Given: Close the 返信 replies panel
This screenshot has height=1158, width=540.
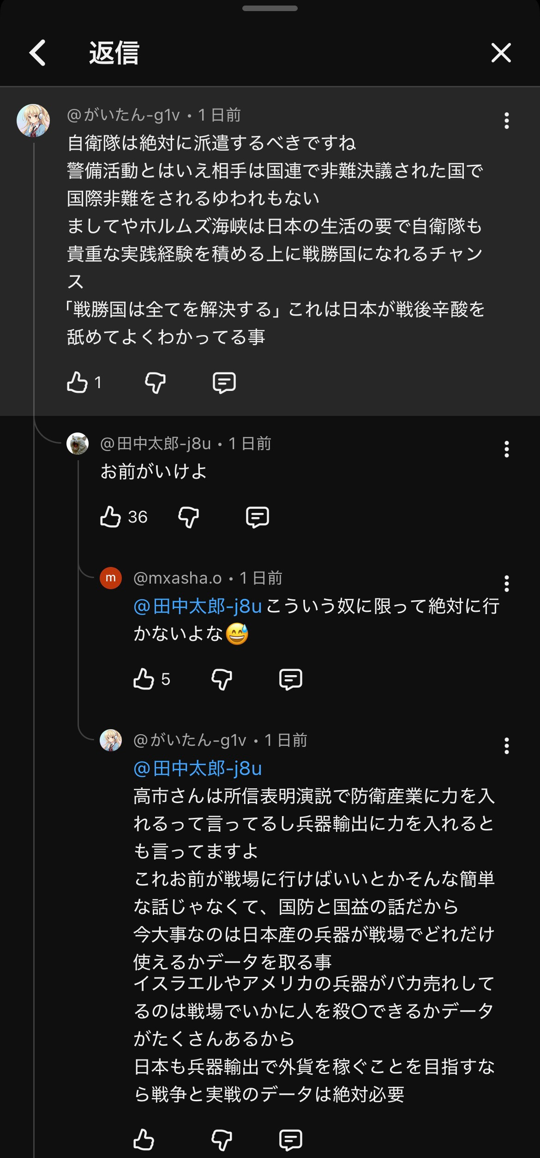Looking at the screenshot, I should (x=501, y=53).
